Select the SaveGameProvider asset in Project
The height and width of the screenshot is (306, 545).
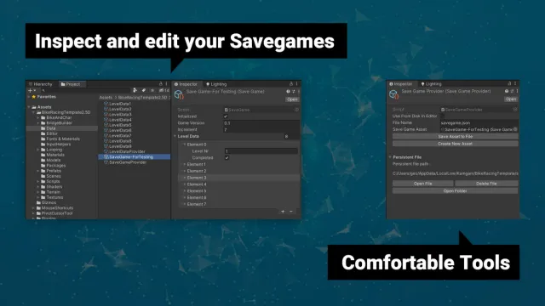click(x=125, y=162)
